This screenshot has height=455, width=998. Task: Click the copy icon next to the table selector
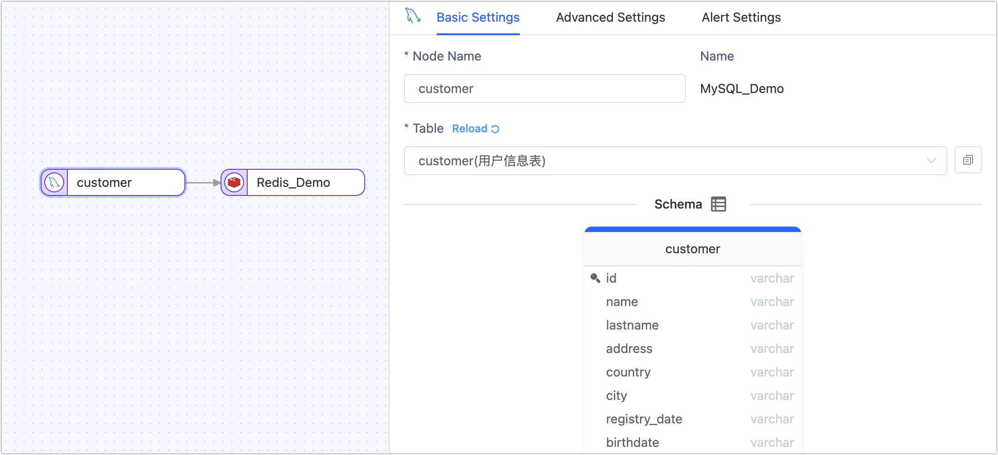point(968,160)
